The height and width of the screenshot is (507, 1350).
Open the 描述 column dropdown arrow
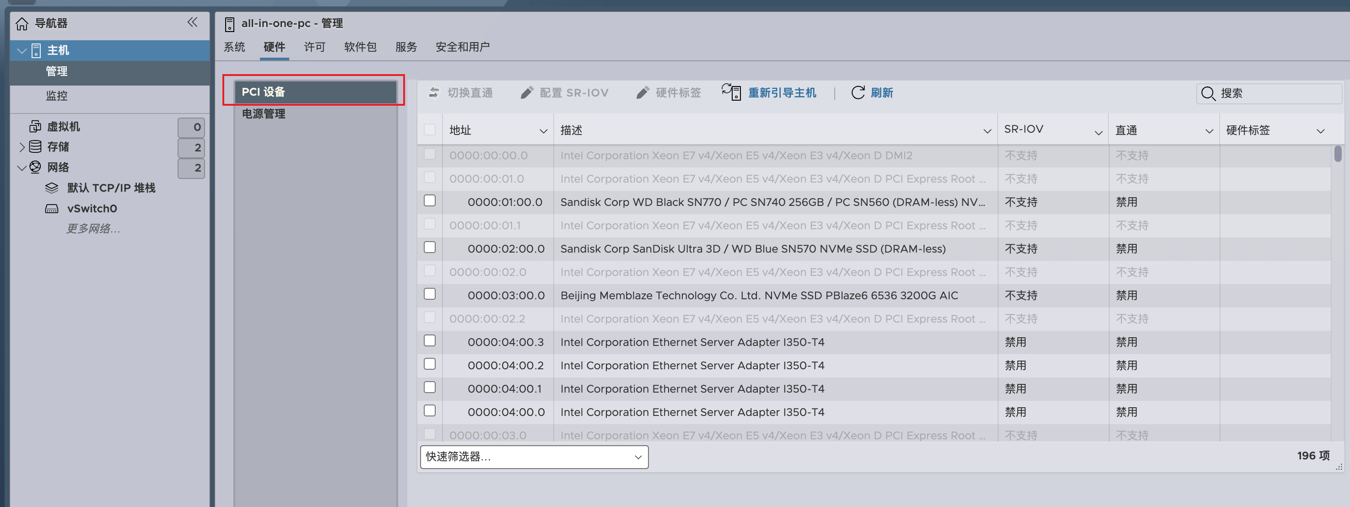pyautogui.click(x=988, y=131)
